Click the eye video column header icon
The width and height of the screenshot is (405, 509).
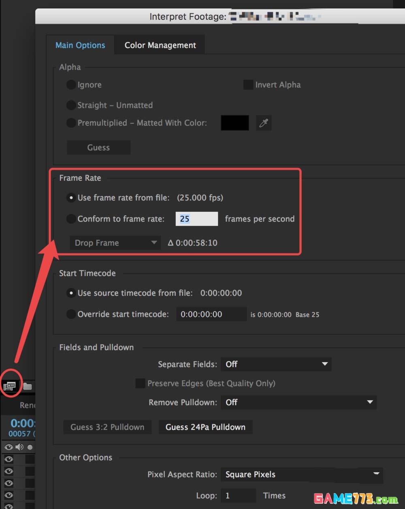(9, 447)
